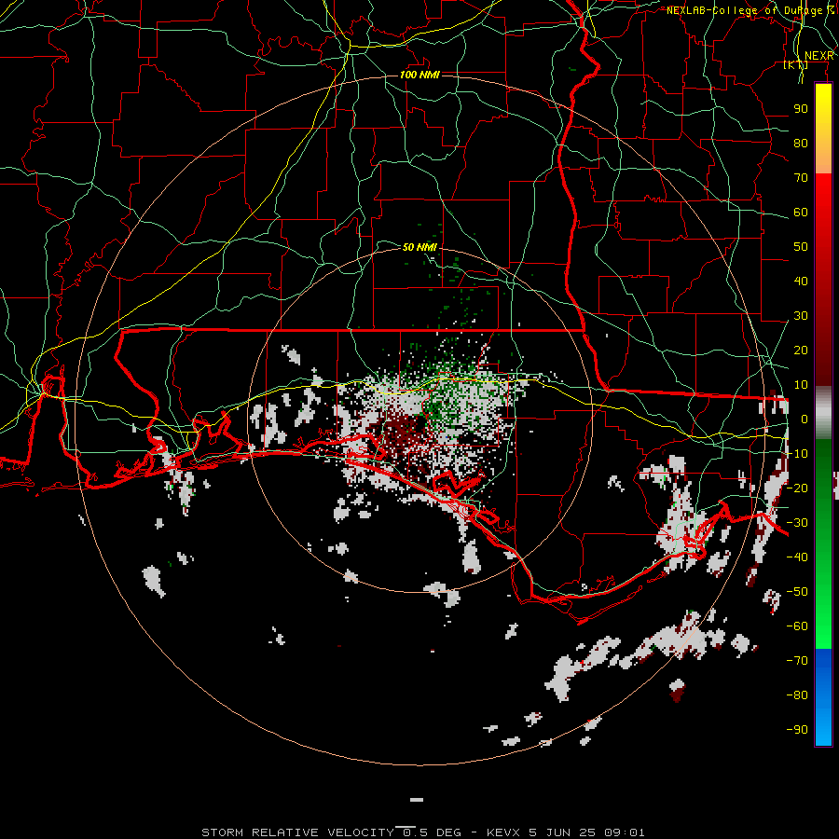Screen dimensions: 839x839
Task: Select the 40 value on the velocity scale
Action: 801,282
